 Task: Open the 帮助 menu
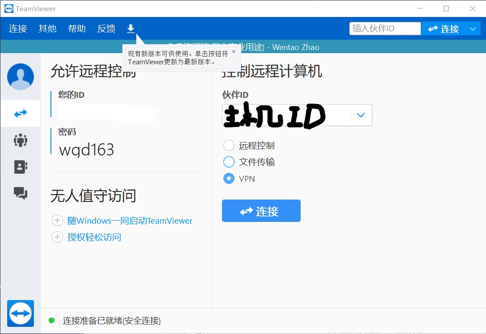coord(76,29)
